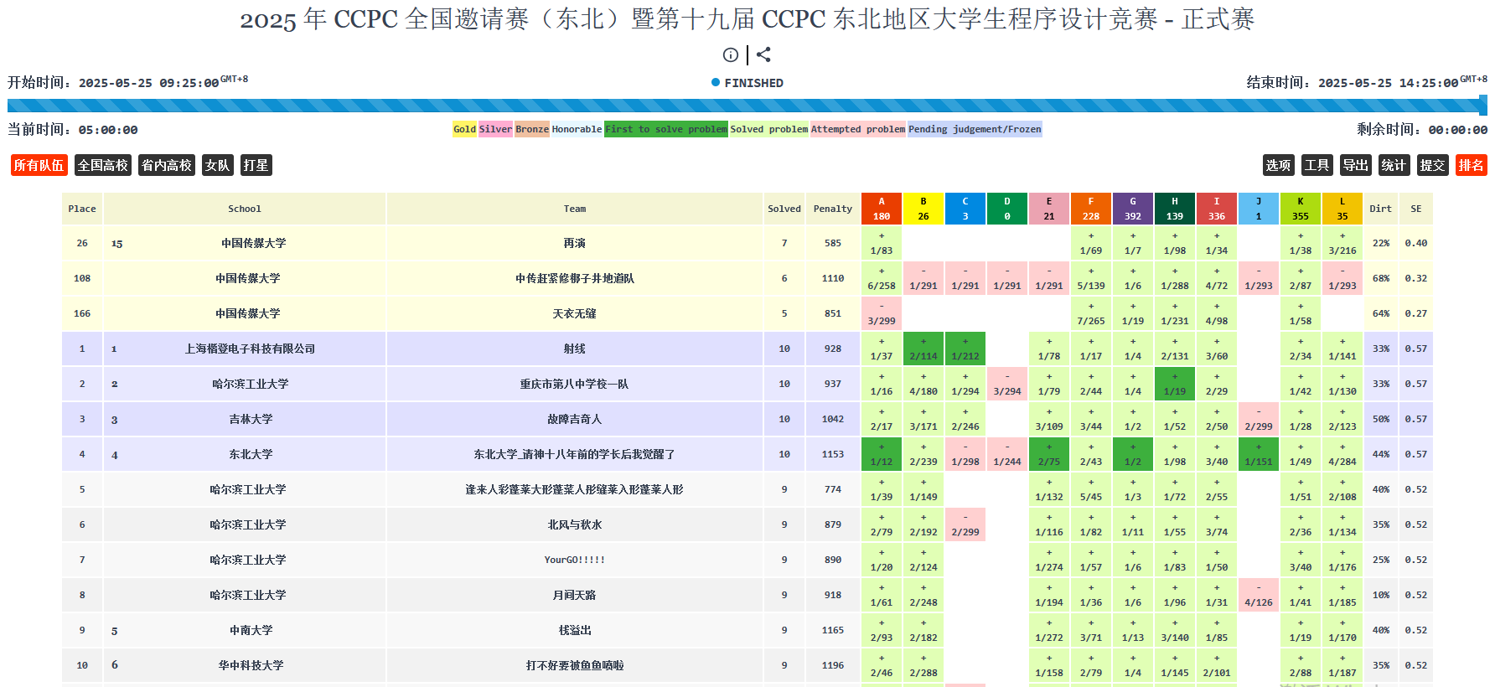Open the 工具 tools menu

1317,165
